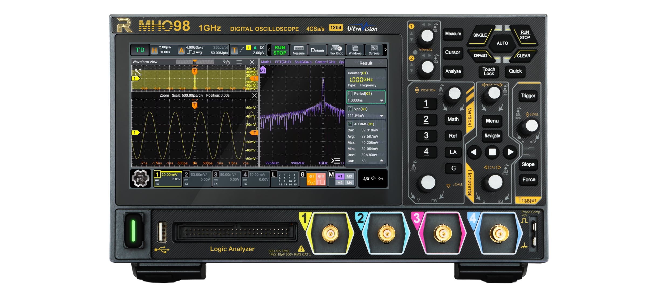
Task: Open acquisition settings (A 4.00GSa/s)
Action: click(x=203, y=50)
